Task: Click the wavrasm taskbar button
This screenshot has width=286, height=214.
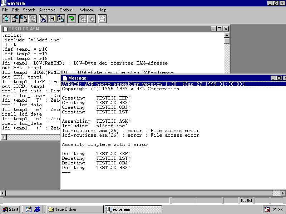Action: point(133,209)
